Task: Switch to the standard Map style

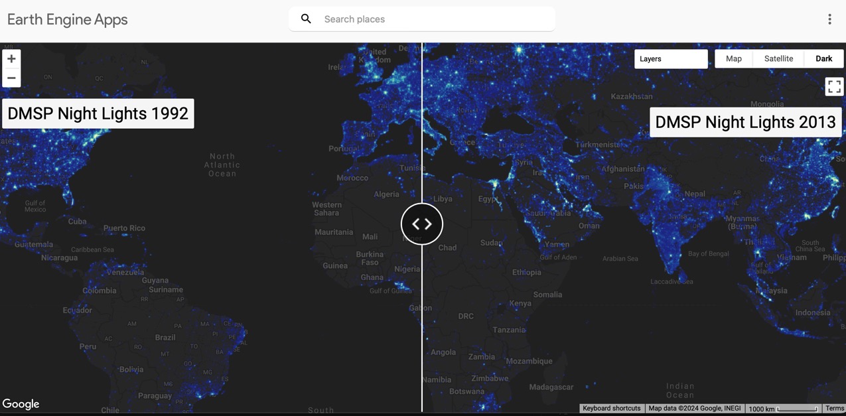Action: coord(733,58)
